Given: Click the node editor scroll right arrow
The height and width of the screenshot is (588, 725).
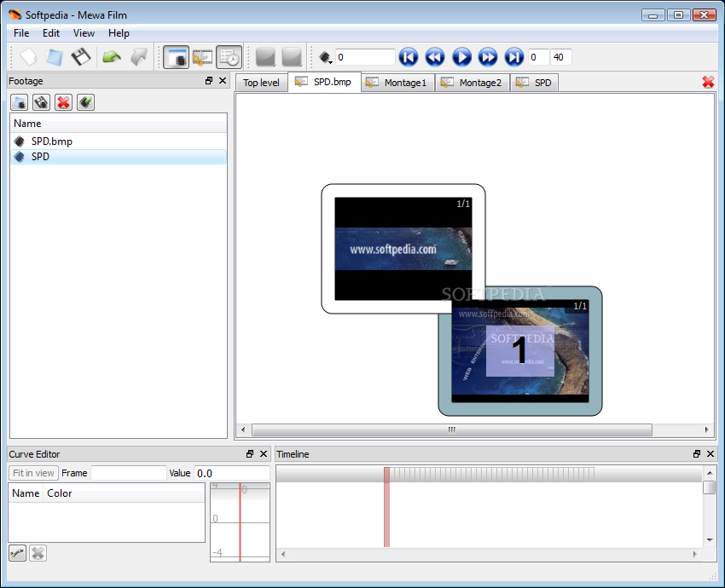Looking at the screenshot, I should [706, 430].
